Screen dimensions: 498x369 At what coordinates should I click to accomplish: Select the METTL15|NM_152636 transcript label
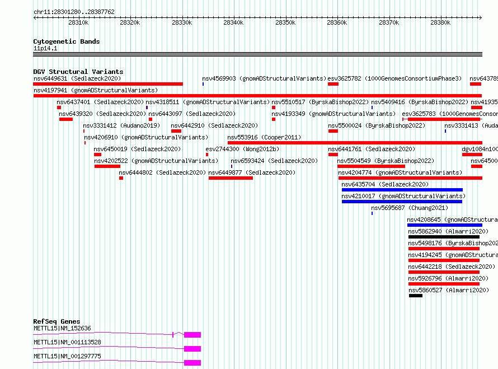tap(62, 328)
